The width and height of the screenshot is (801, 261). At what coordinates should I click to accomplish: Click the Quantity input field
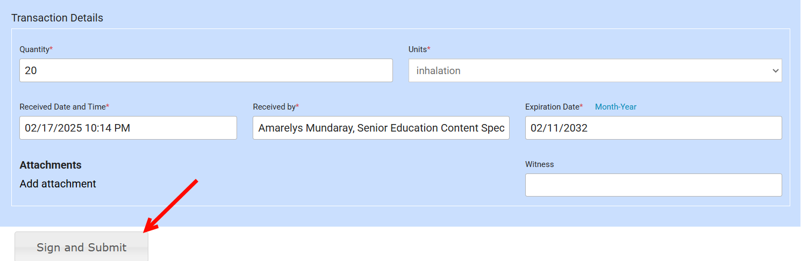[x=206, y=70]
